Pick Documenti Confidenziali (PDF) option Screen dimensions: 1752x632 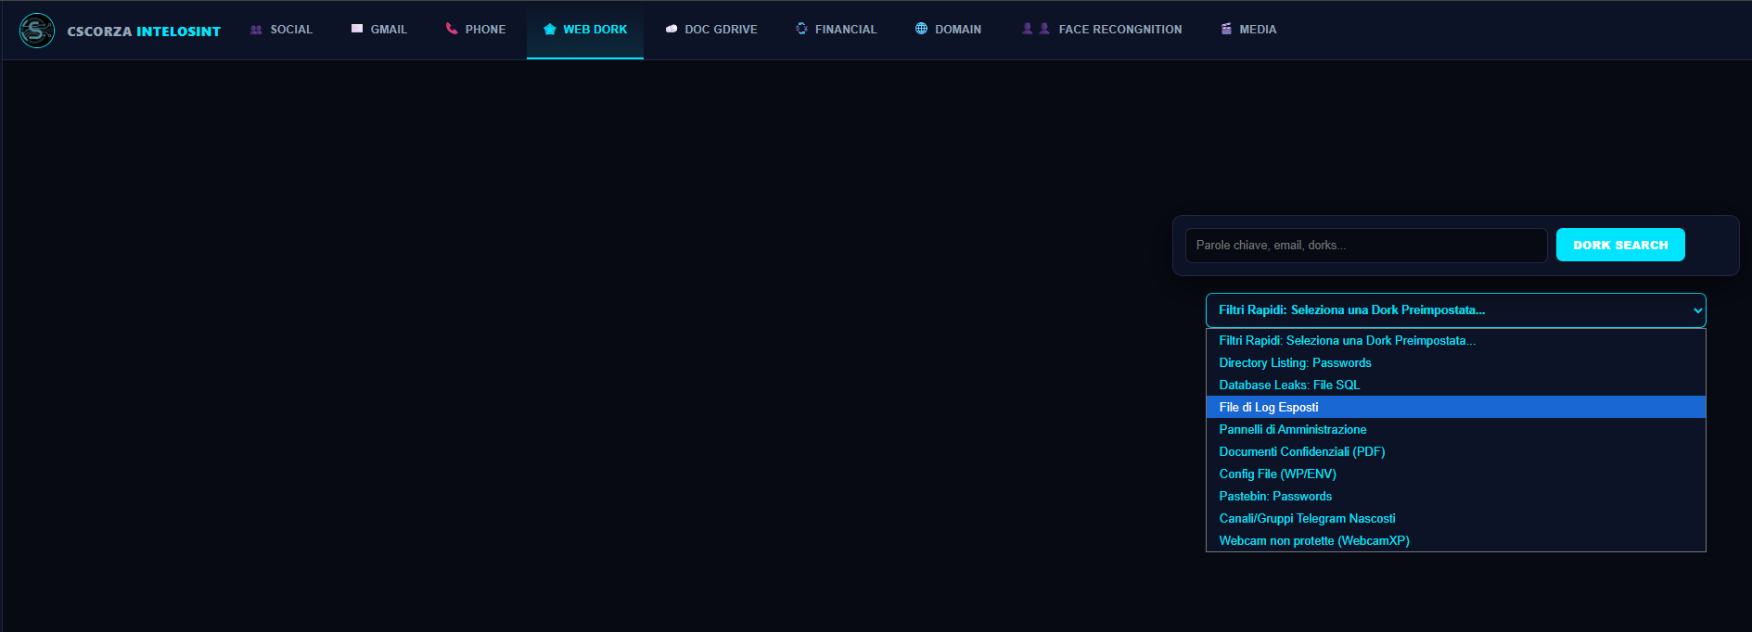point(1455,452)
